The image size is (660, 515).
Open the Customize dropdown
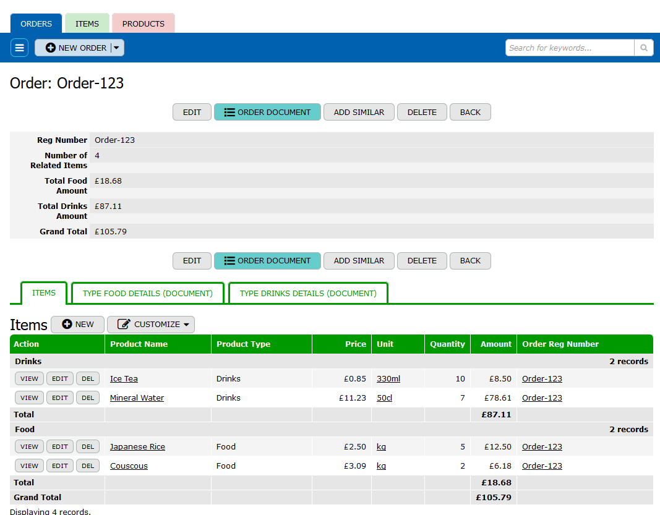coord(151,325)
